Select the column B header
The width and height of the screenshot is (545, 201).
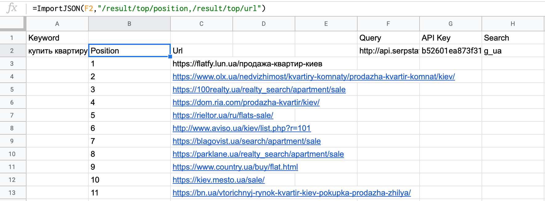click(129, 24)
